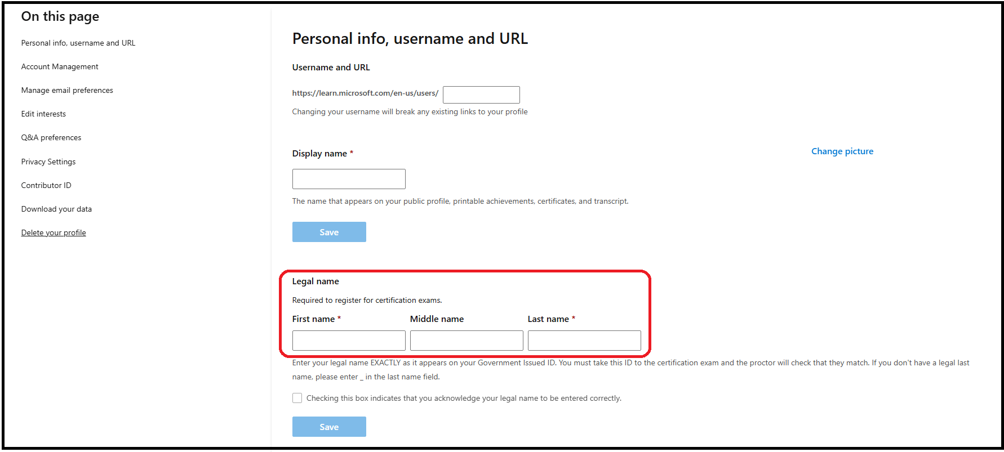Screen dimensions: 1004x452
Task: Jump to Privacy Settings
Action: [x=48, y=162]
